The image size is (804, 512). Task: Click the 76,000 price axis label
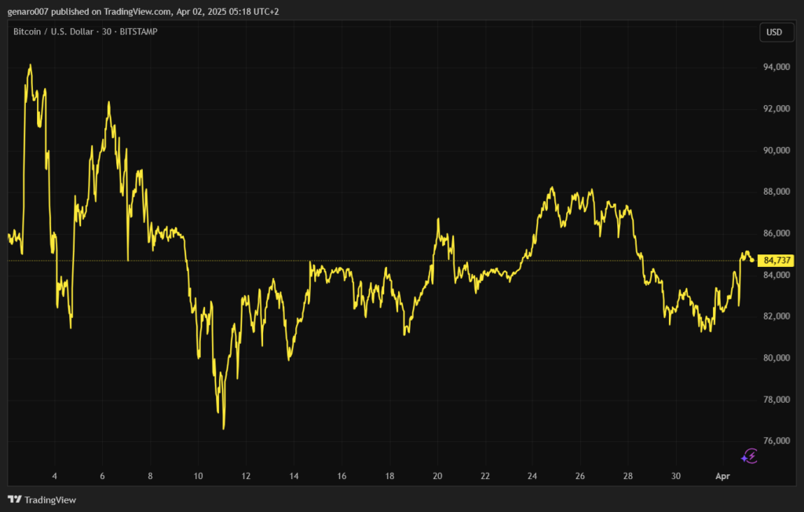pyautogui.click(x=777, y=441)
